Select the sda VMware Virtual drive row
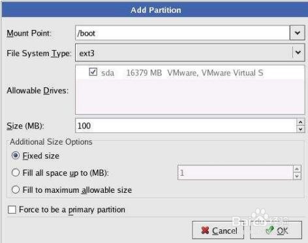Screen dimensions: 308x243 tap(190, 72)
